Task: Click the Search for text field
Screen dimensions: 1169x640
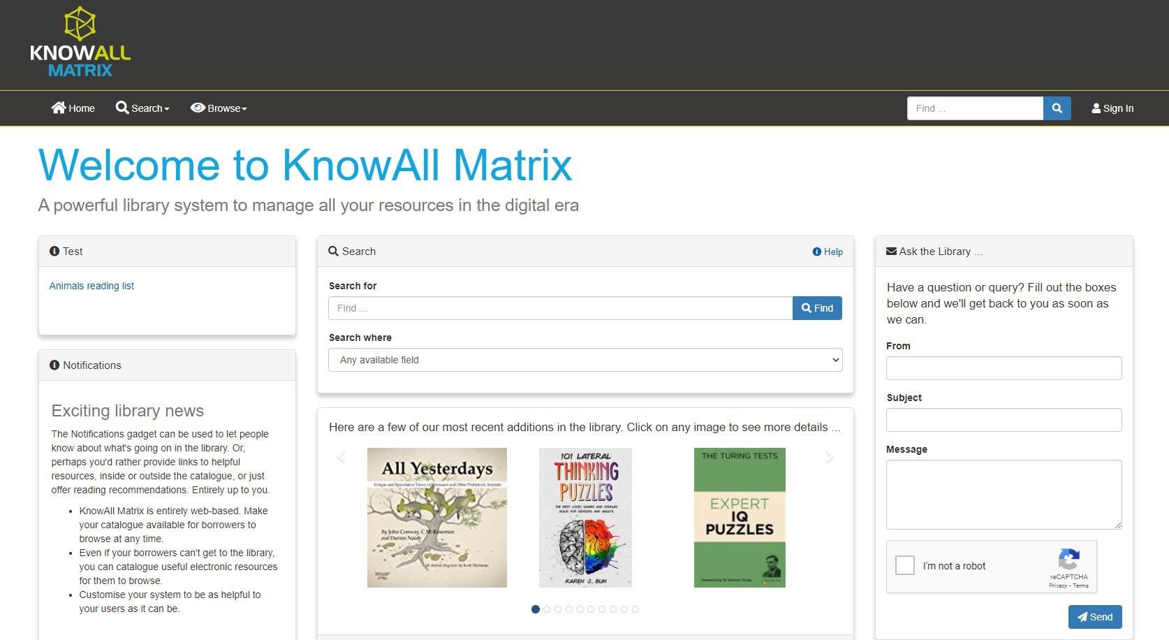Action: [560, 308]
